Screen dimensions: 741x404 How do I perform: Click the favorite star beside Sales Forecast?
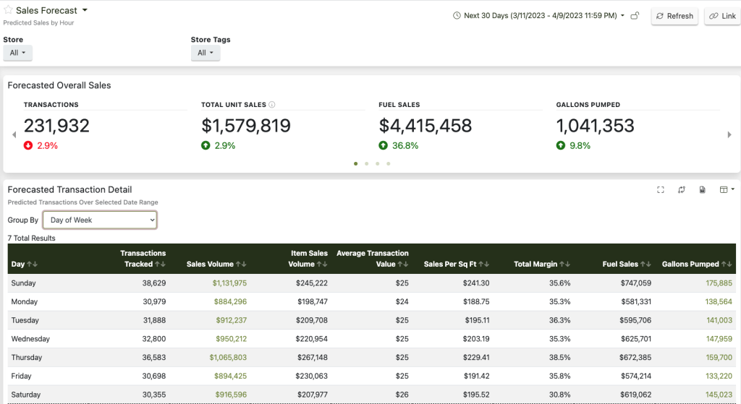point(8,10)
